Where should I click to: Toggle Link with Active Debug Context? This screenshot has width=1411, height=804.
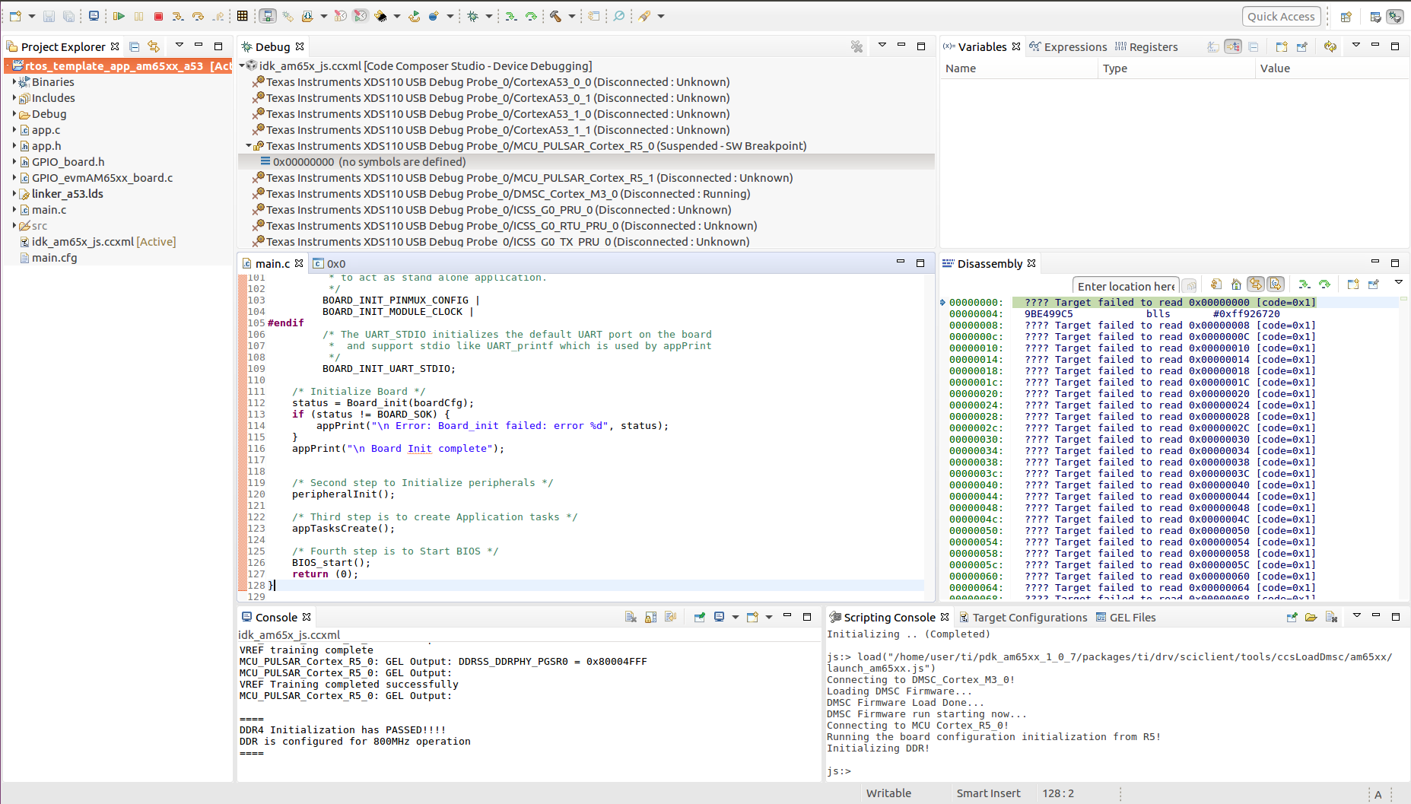[x=1256, y=284]
